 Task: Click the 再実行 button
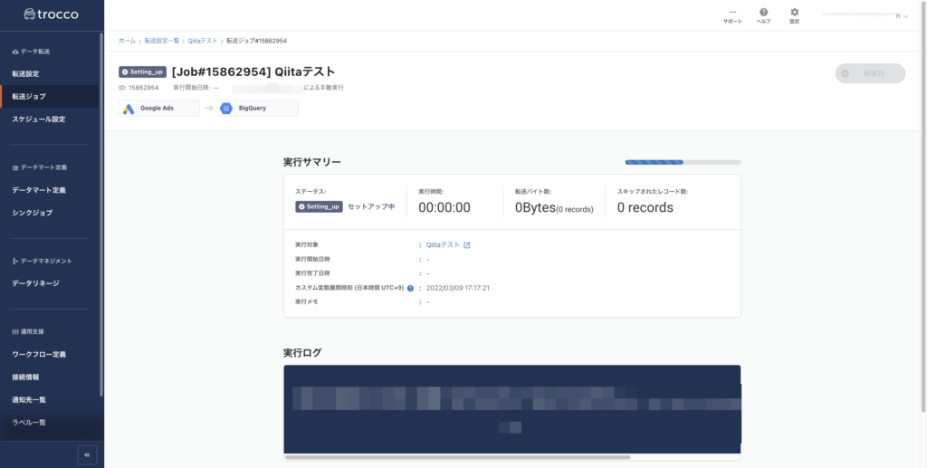870,73
